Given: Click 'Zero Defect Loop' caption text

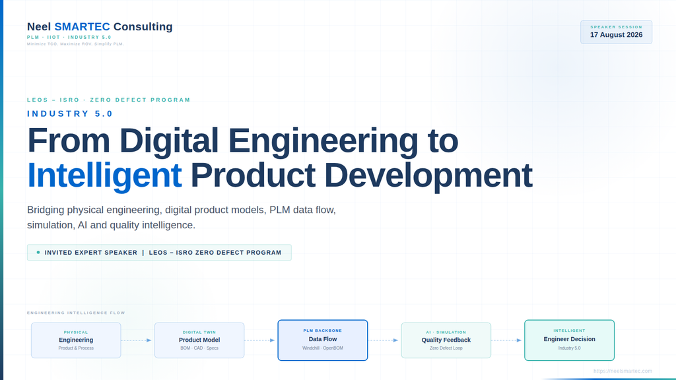Looking at the screenshot, I should tap(446, 348).
